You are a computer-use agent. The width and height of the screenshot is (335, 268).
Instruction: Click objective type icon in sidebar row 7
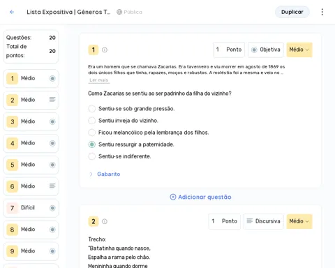click(52, 208)
